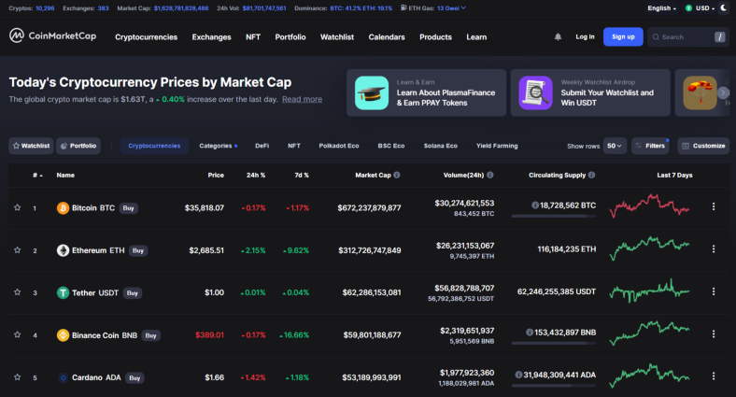
Task: Click the Binance Coin icon
Action: coord(63,335)
